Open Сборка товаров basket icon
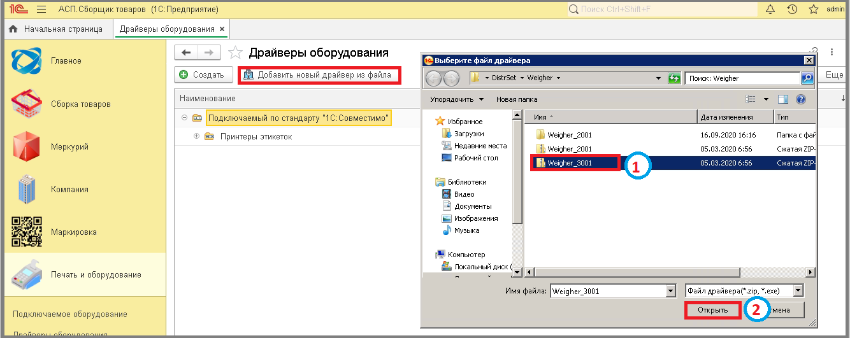This screenshot has width=850, height=338. 27,104
